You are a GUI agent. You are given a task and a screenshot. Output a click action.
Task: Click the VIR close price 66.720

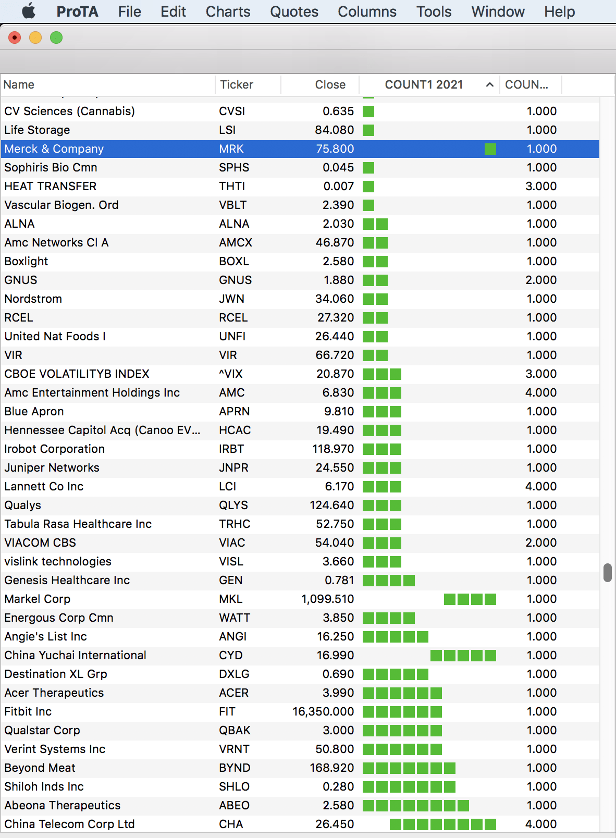[x=335, y=355]
